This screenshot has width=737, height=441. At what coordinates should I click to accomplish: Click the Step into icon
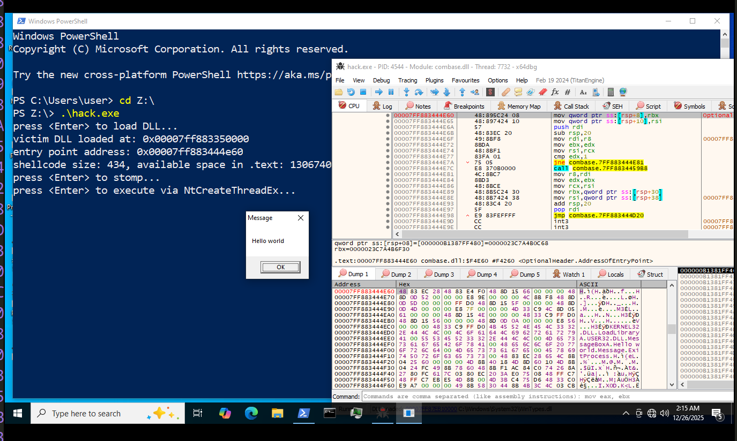tap(406, 92)
